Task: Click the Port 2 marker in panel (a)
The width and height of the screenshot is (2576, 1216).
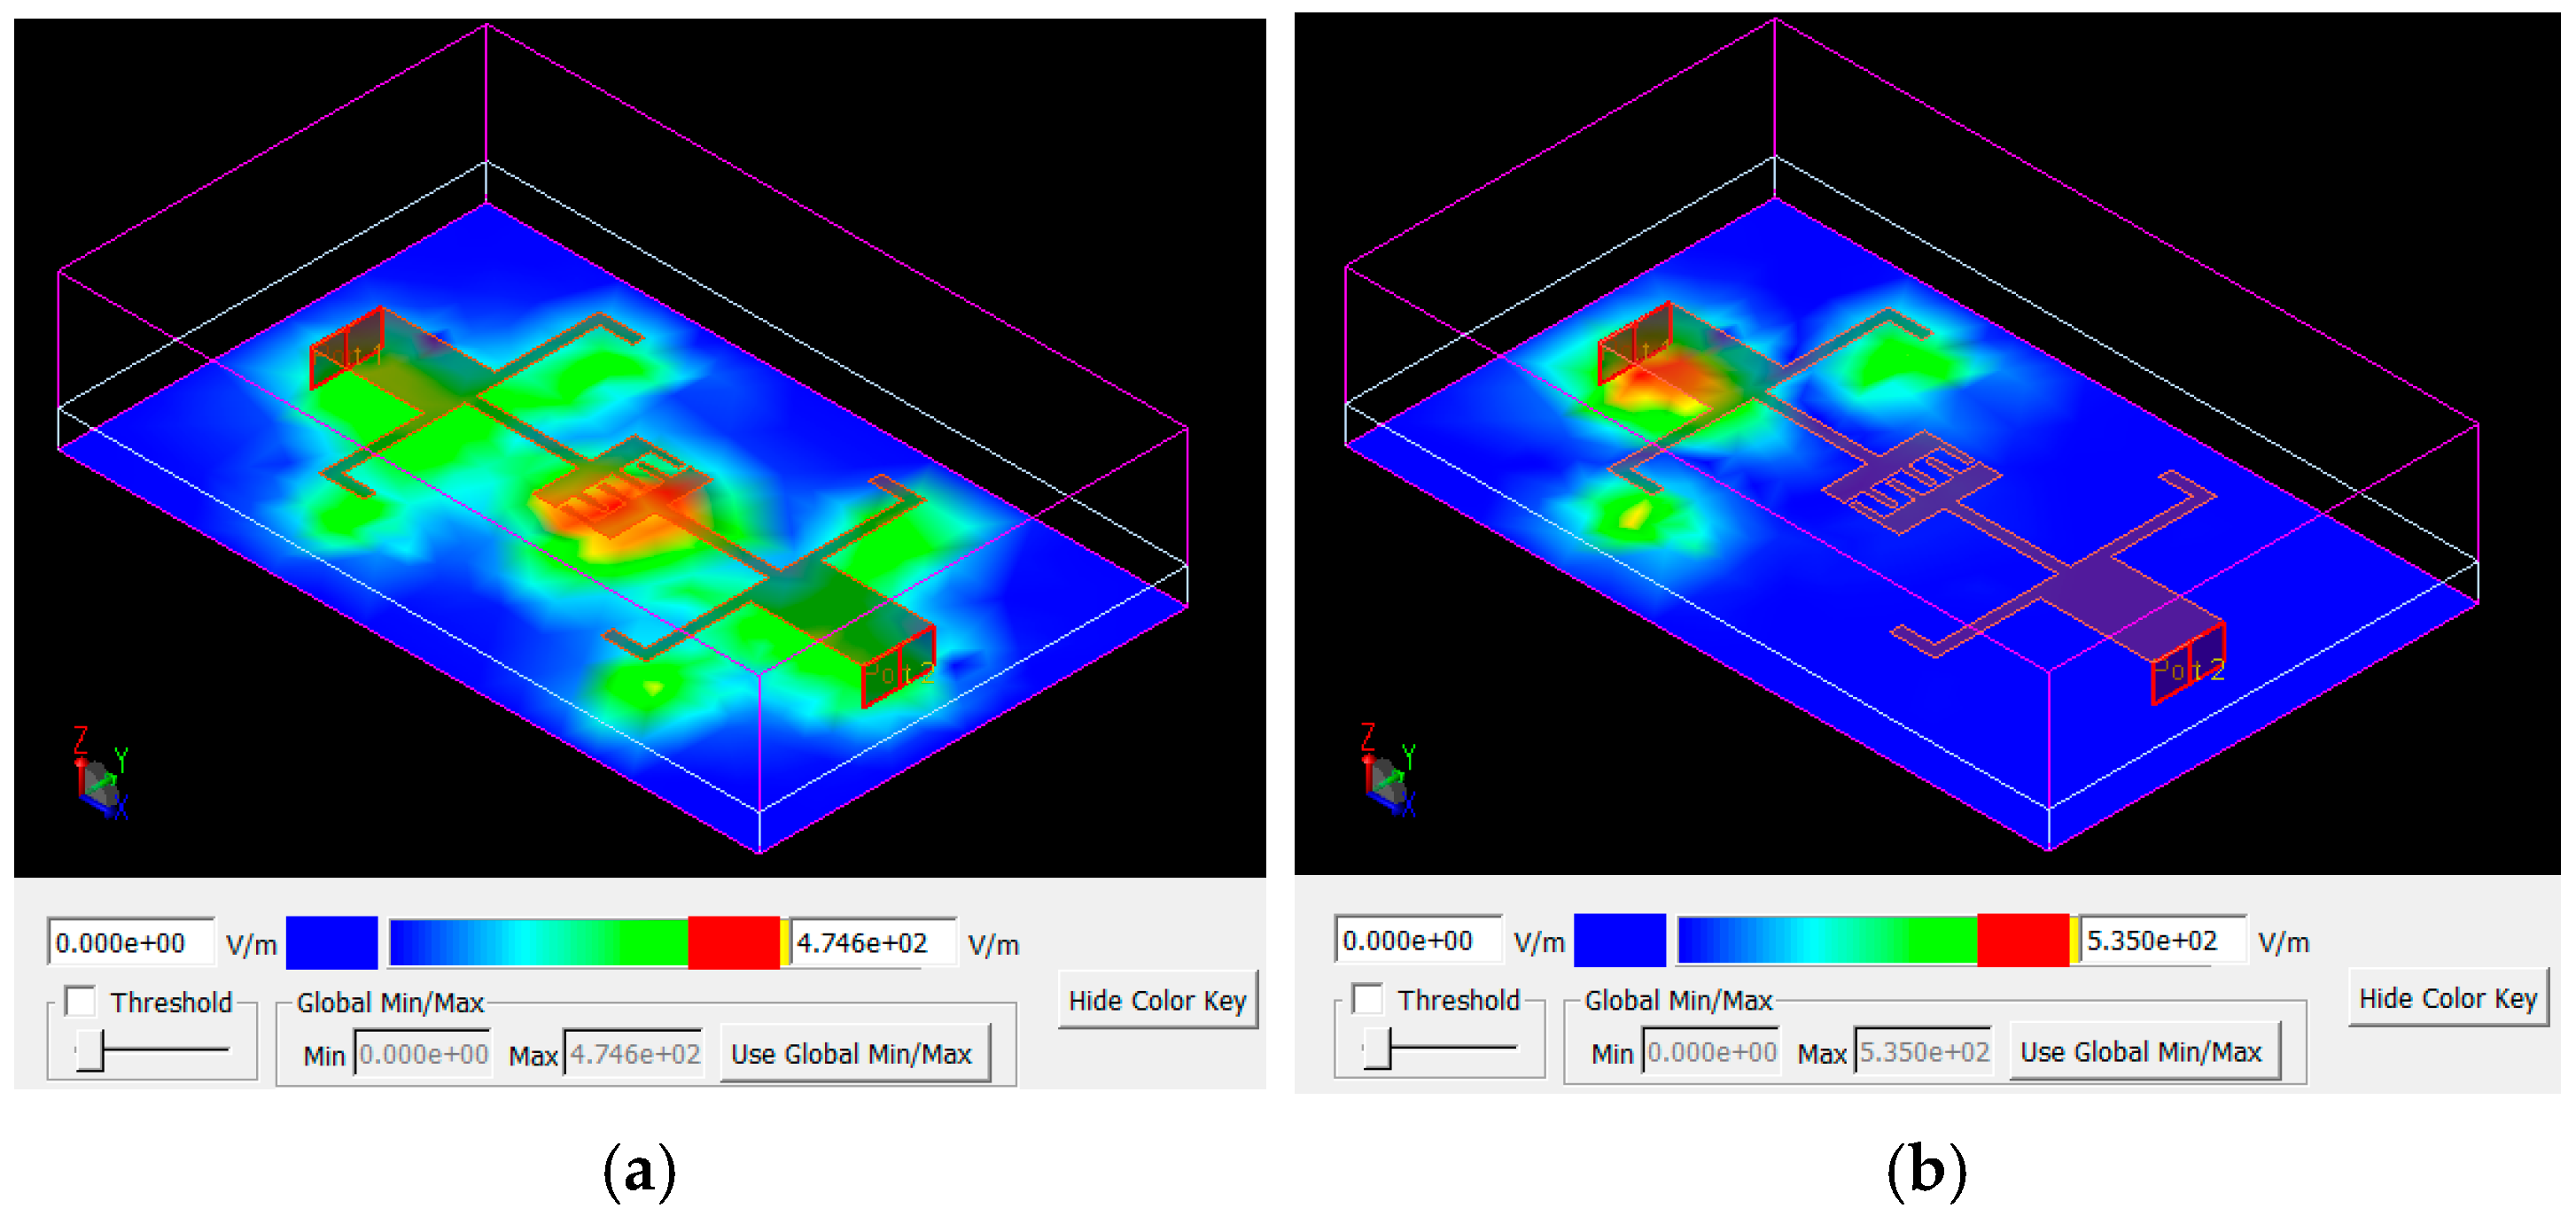Action: coord(899,668)
